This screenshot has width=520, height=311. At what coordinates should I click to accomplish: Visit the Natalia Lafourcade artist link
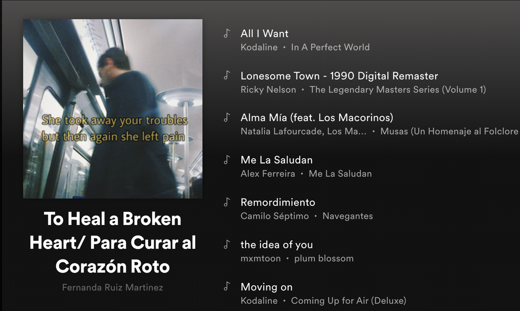(303, 131)
